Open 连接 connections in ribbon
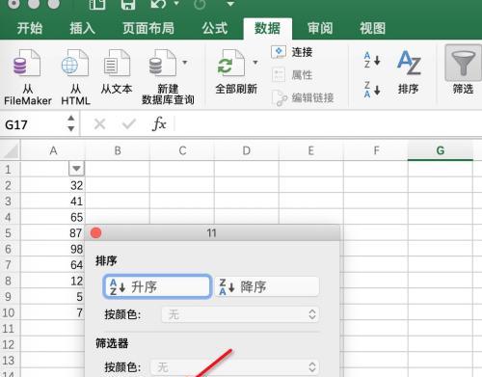The height and width of the screenshot is (377, 482). coord(292,52)
